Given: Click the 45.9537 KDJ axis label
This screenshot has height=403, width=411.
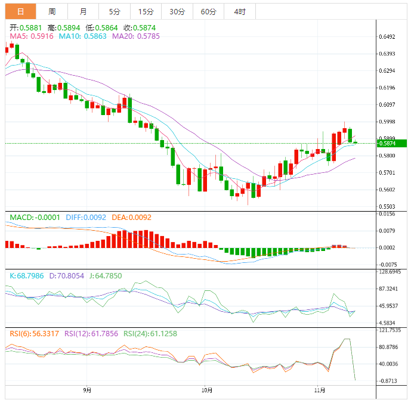Looking at the screenshot, I should coord(388,306).
